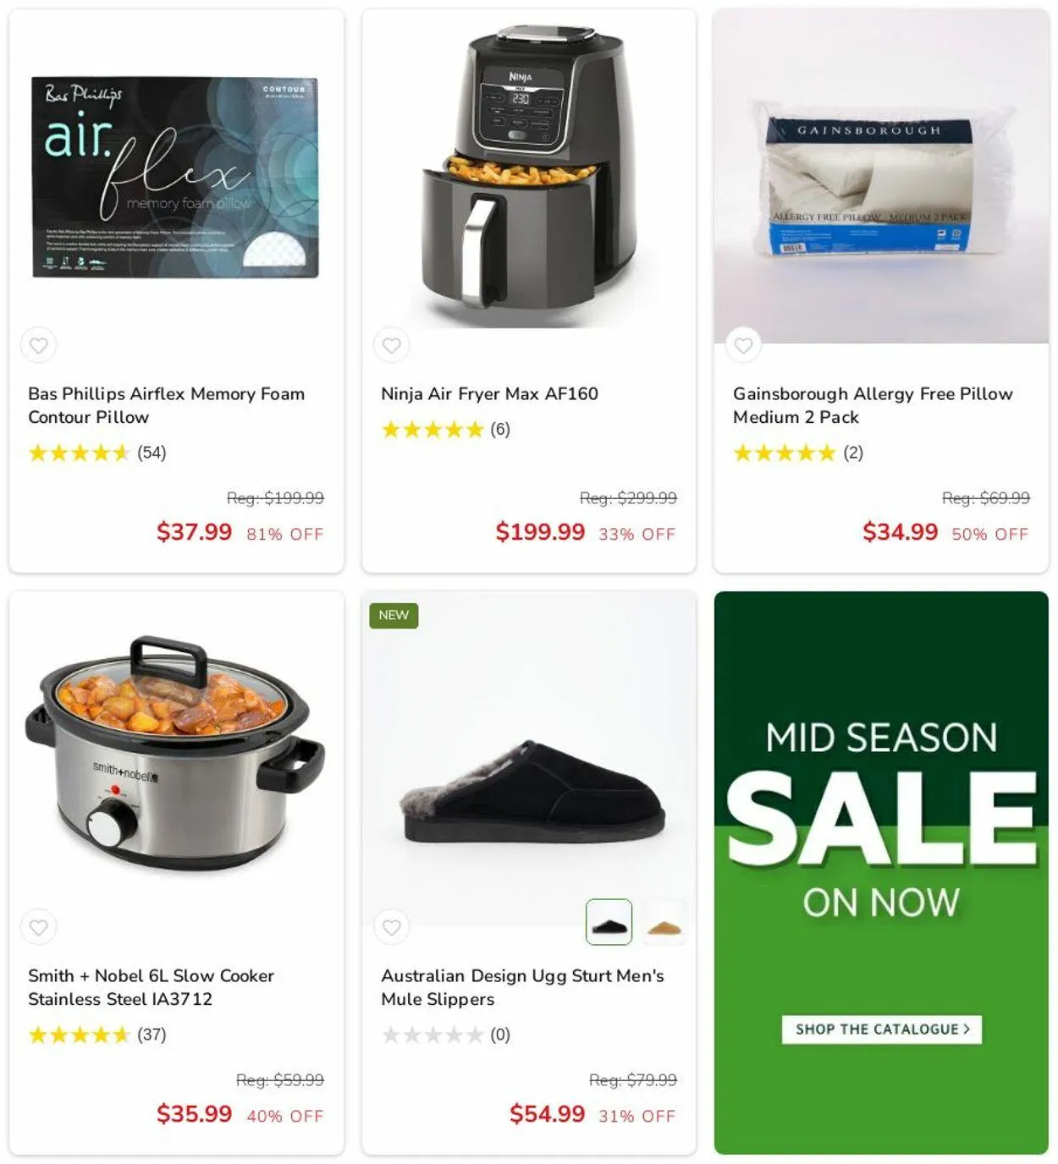Click the NEW badge on slippers
This screenshot has width=1058, height=1164.
click(394, 615)
